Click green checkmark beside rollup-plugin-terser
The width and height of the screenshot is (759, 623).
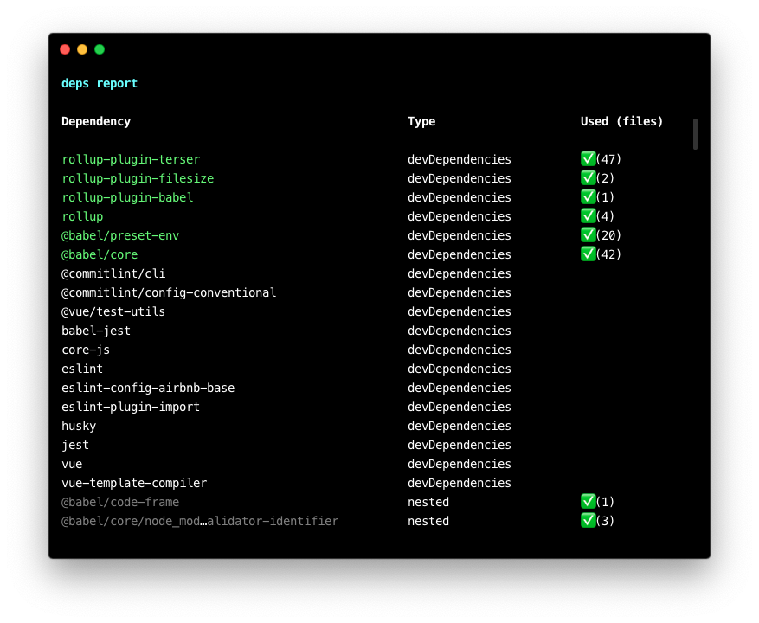coord(589,158)
